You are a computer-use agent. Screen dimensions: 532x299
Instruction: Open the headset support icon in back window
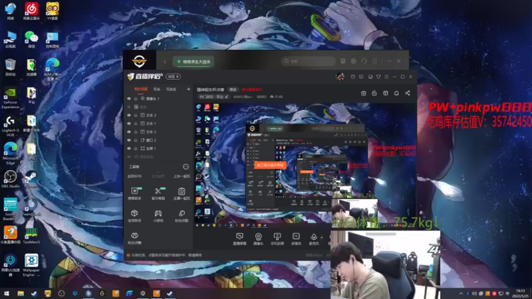364,61
